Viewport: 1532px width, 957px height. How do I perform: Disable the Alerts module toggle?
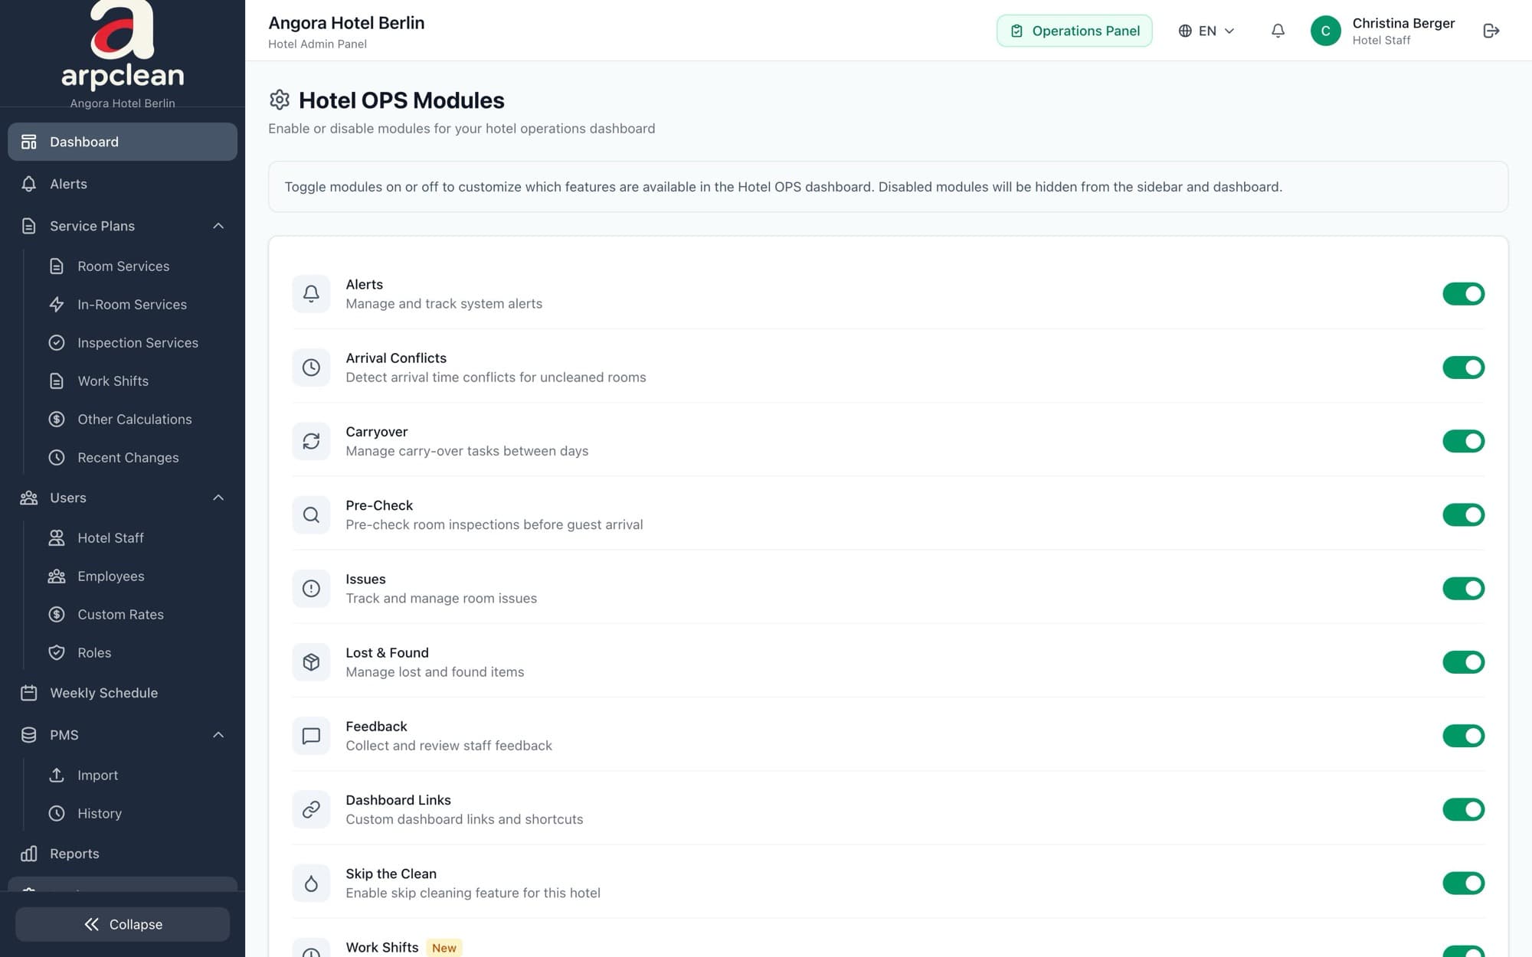point(1463,294)
